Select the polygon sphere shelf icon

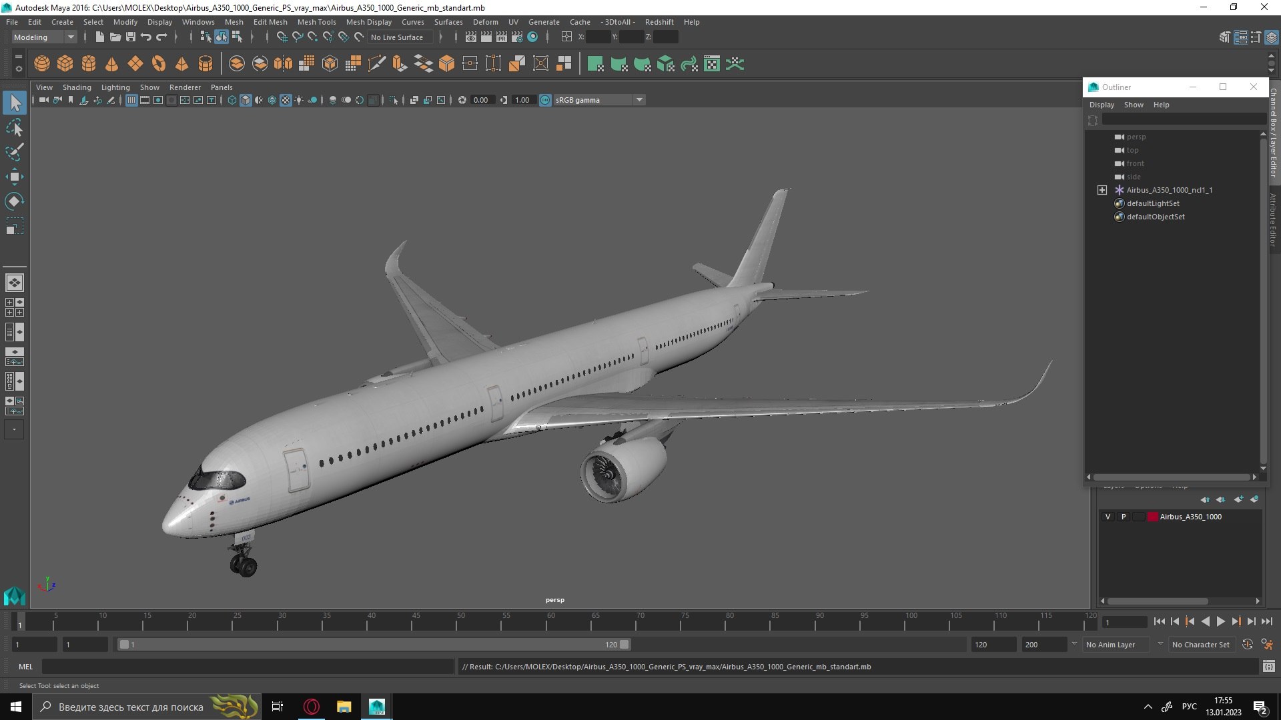(42, 64)
